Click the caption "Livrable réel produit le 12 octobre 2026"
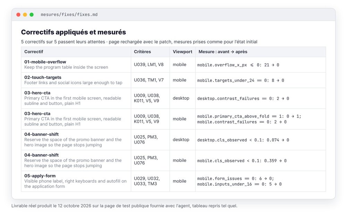Image resolution: width=347 pixels, height=214 pixels. [x=51, y=206]
